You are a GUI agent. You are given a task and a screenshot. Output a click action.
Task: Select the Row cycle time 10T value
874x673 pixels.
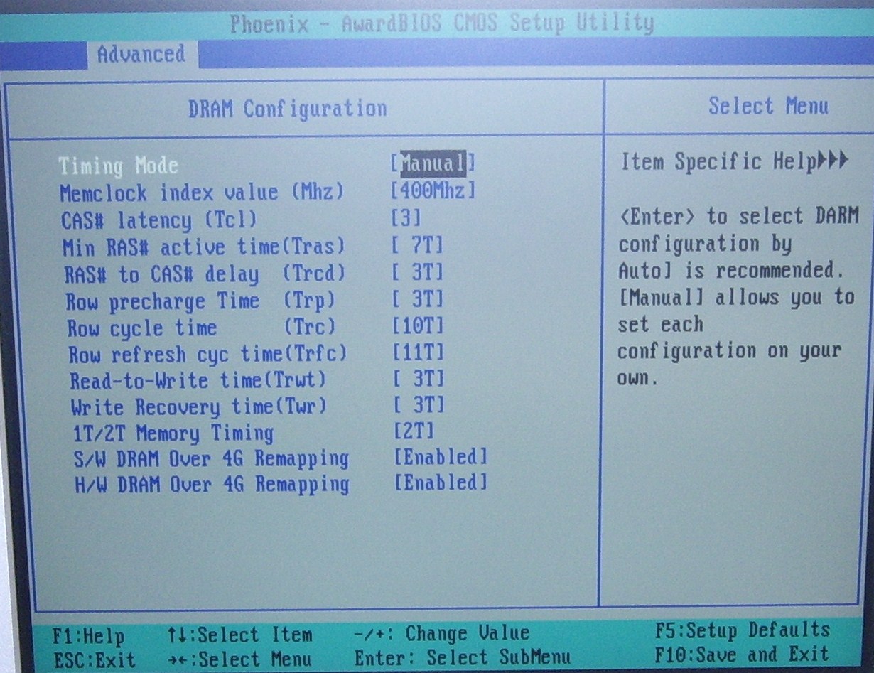point(418,325)
